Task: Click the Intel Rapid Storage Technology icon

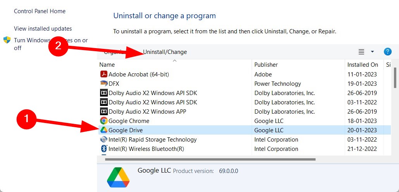Action: (x=104, y=140)
